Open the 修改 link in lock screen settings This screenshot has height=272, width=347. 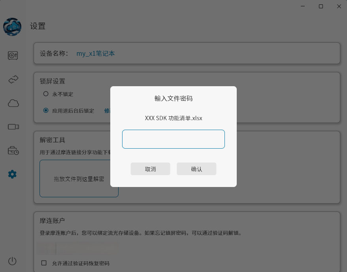[x=108, y=111]
